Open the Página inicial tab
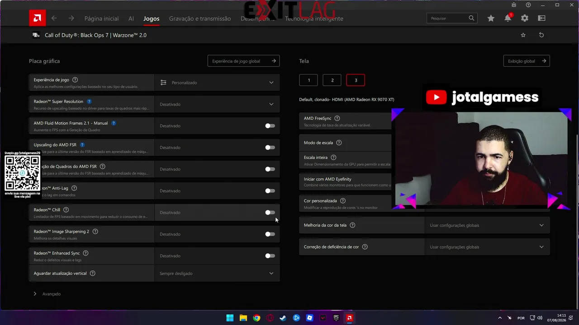Screen dimensions: 579x325 click(x=101, y=19)
